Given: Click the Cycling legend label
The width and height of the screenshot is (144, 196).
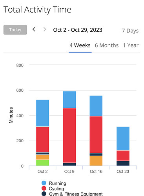Looking at the screenshot, I should click(57, 189).
